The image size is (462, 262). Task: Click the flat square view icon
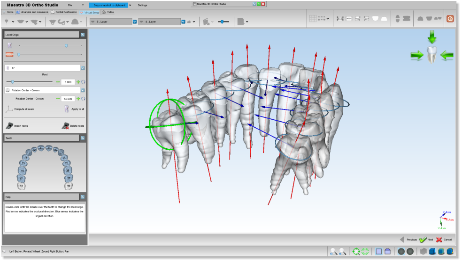pyautogui.click(x=379, y=251)
